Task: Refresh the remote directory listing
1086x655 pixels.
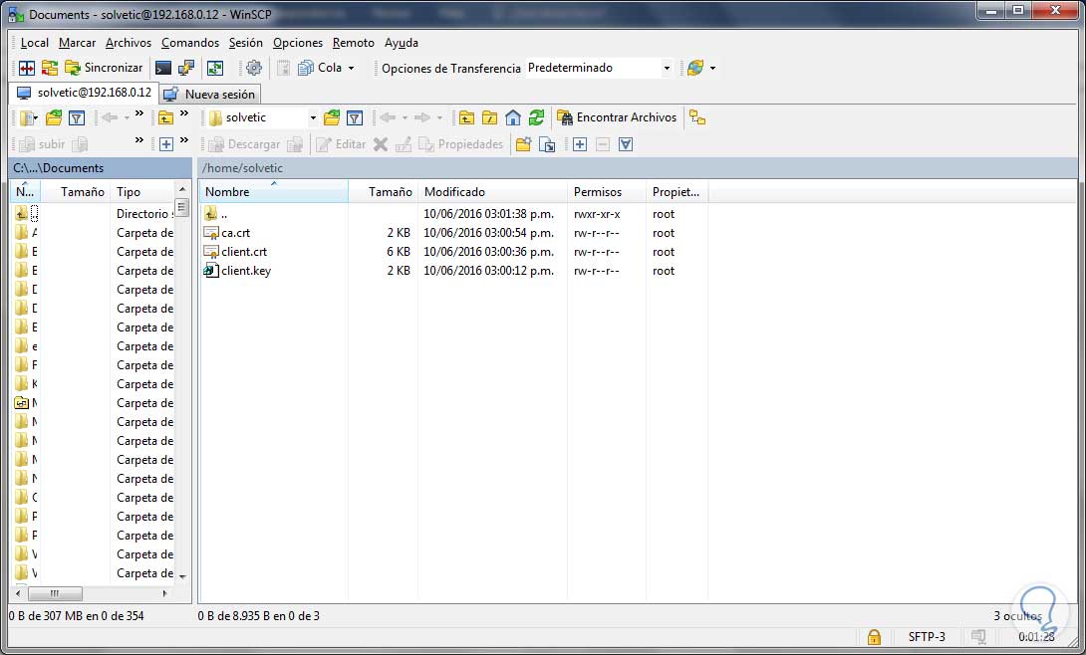Action: (x=536, y=118)
